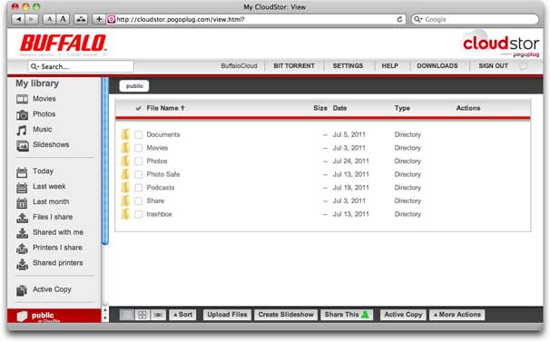
Task: Open HELP in top navigation
Action: click(x=389, y=66)
